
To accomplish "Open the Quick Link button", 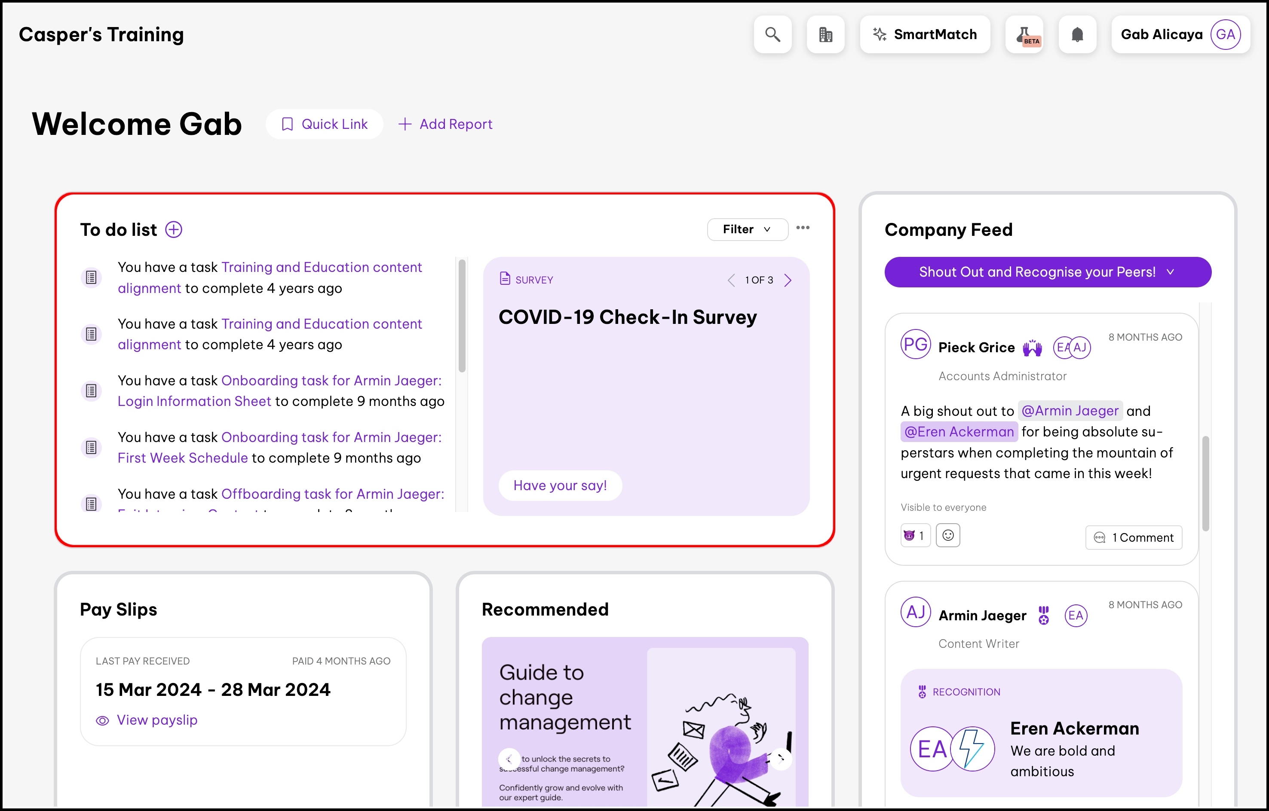I will (325, 124).
